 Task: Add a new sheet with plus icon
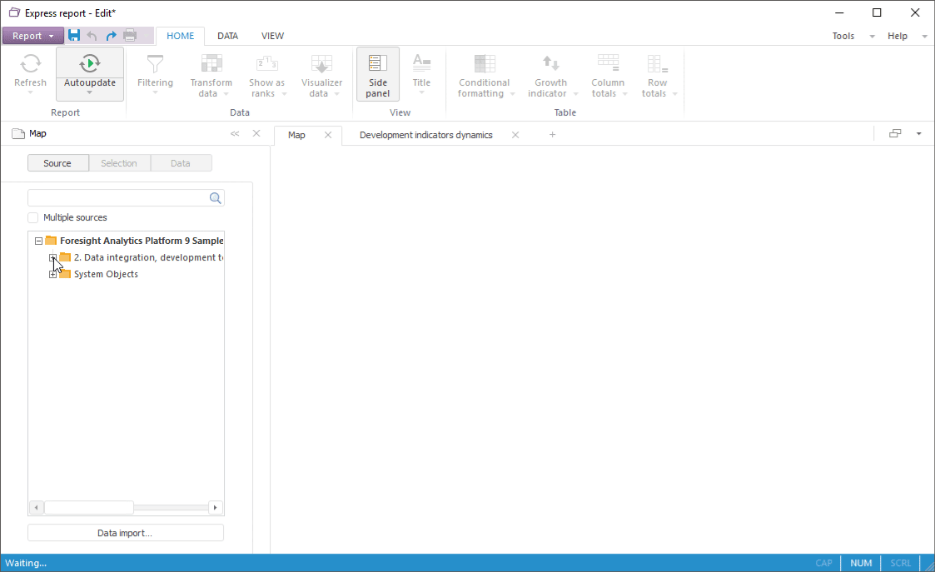pos(552,135)
